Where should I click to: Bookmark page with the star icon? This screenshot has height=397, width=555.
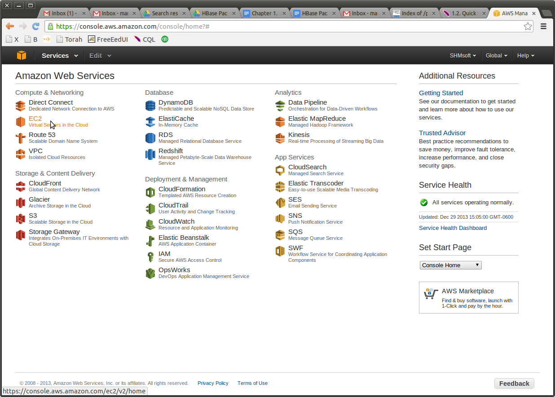pos(528,26)
